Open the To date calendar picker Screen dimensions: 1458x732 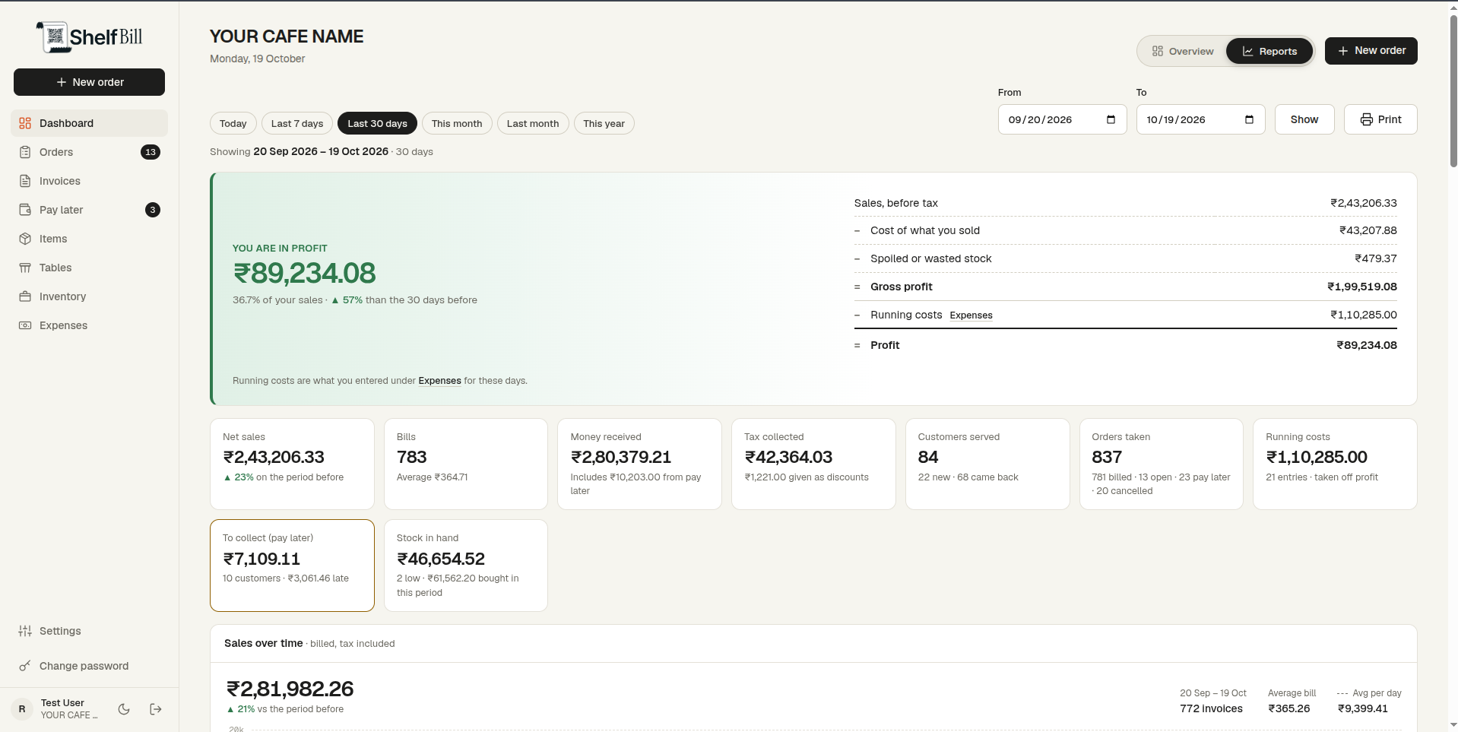[1249, 119]
